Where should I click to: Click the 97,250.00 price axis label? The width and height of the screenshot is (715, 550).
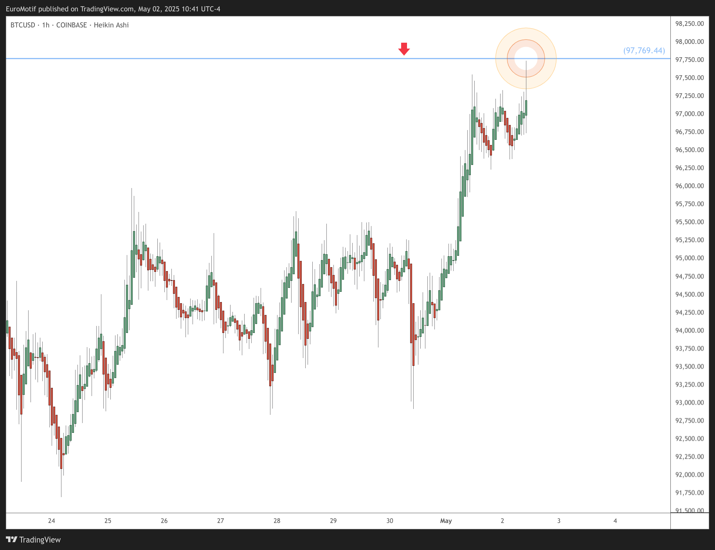pos(690,96)
